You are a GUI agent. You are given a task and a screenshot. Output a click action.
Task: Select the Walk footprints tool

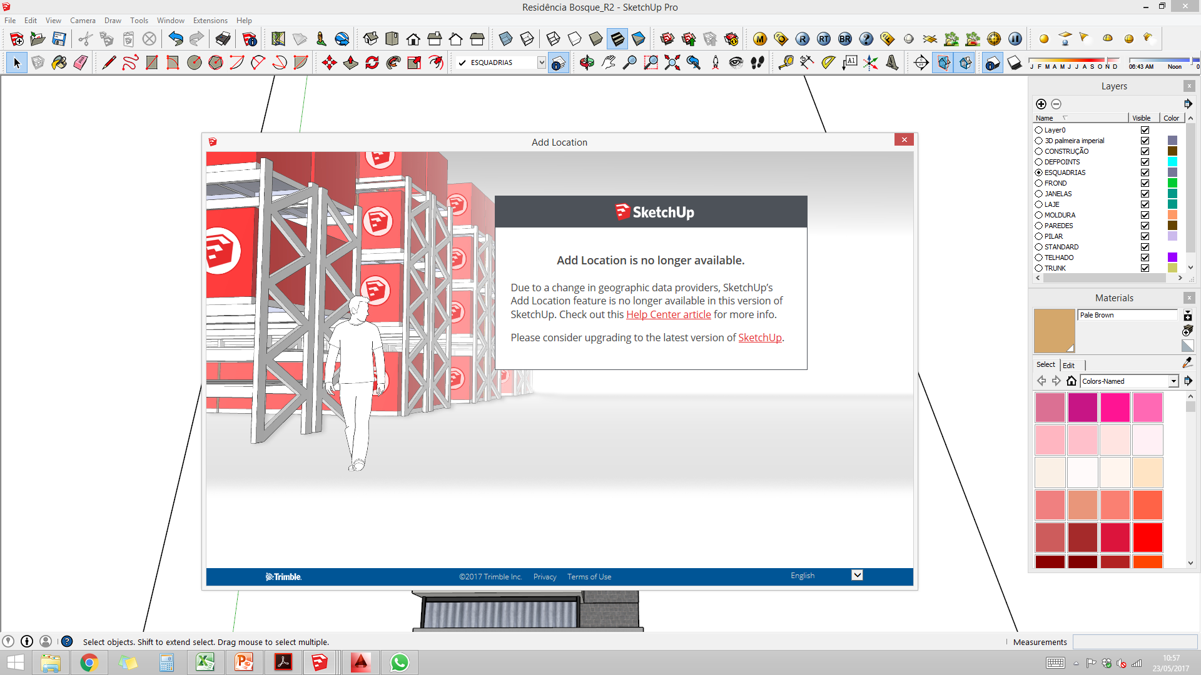[757, 62]
